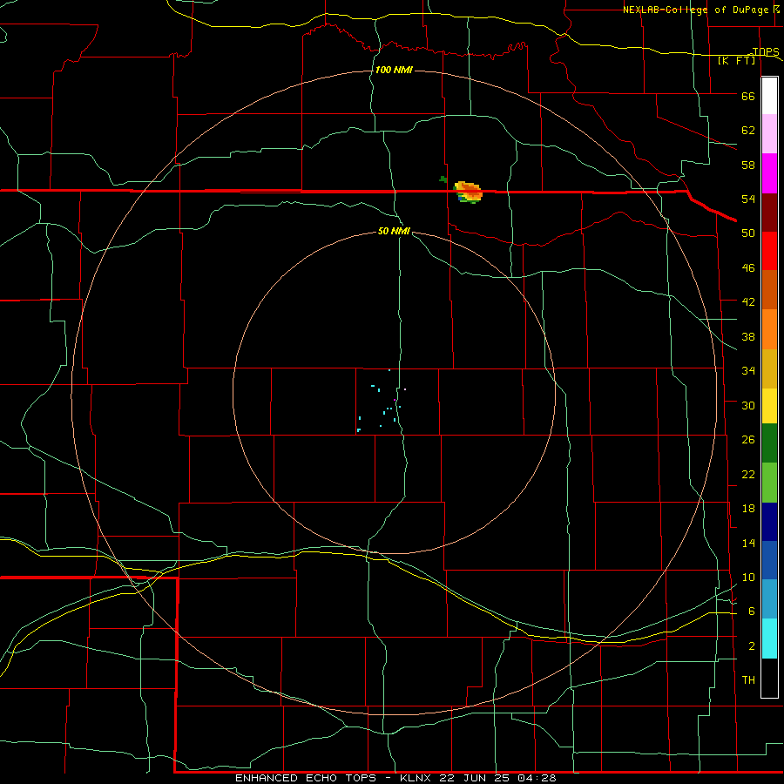Click the legend value '54'

pos(748,199)
